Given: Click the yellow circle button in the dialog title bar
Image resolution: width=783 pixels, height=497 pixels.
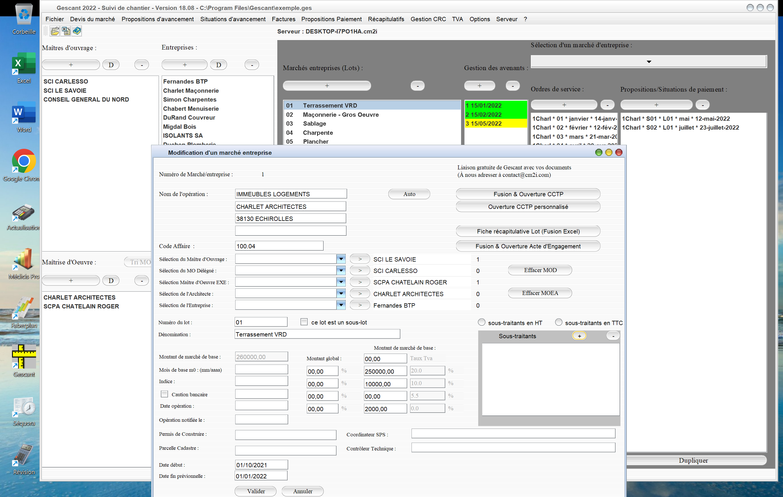Looking at the screenshot, I should (x=609, y=153).
